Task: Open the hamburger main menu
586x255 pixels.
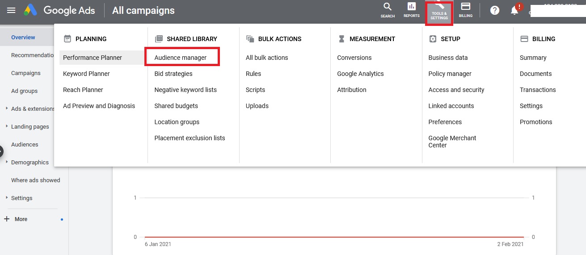Action: (x=11, y=10)
